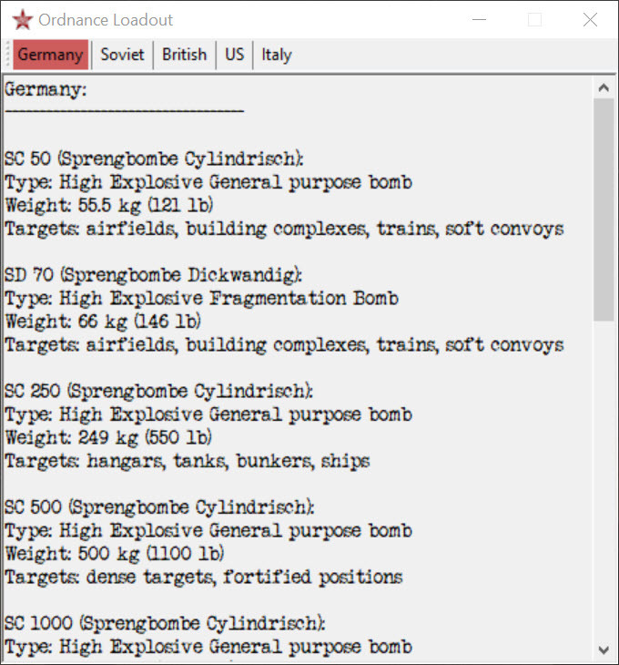Click the SC 50 bomb heading line
The height and width of the screenshot is (665, 619).
click(x=154, y=159)
